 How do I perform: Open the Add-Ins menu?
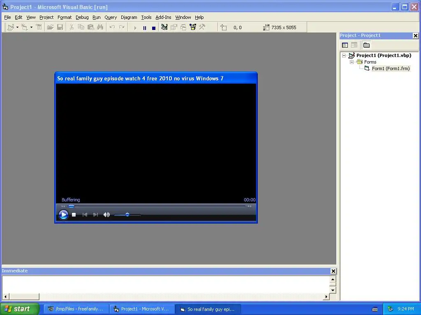[x=163, y=17]
